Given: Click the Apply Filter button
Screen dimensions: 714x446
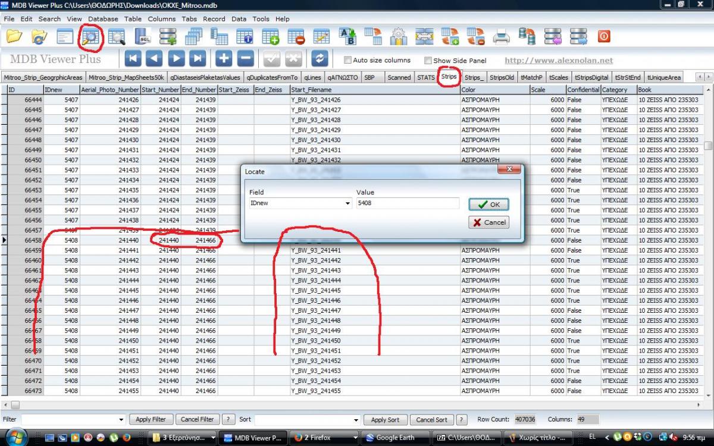Looking at the screenshot, I should 151,419.
